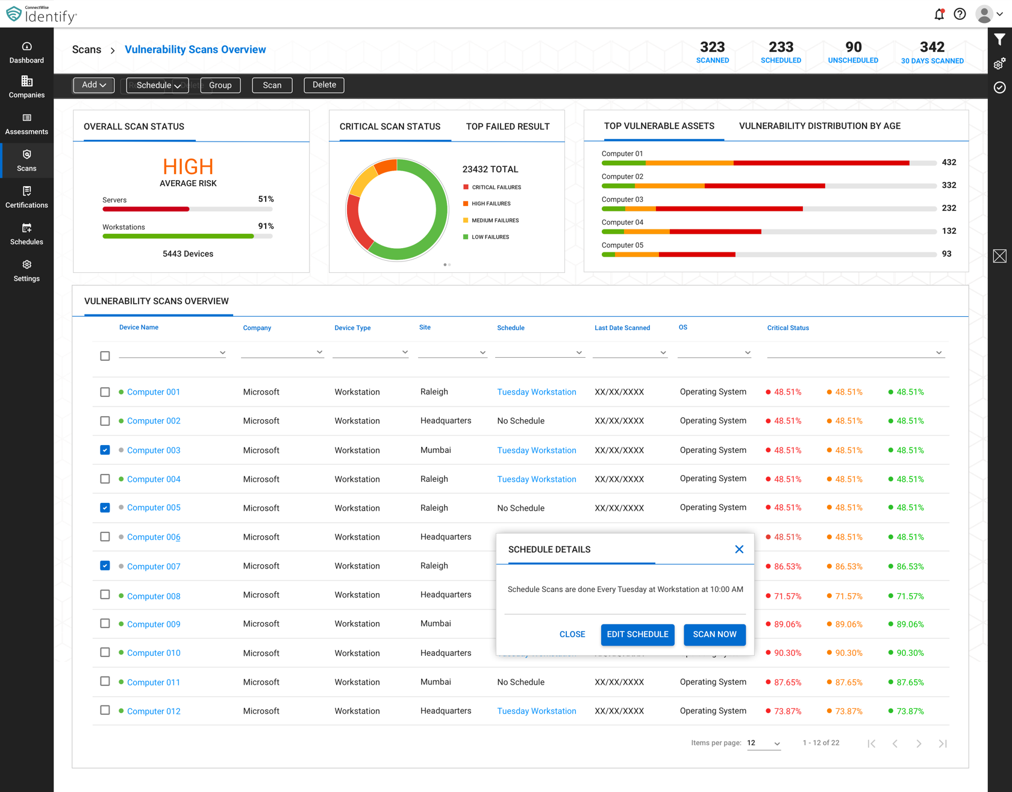Change the items per page dropdown
The image size is (1012, 792).
pyautogui.click(x=764, y=743)
